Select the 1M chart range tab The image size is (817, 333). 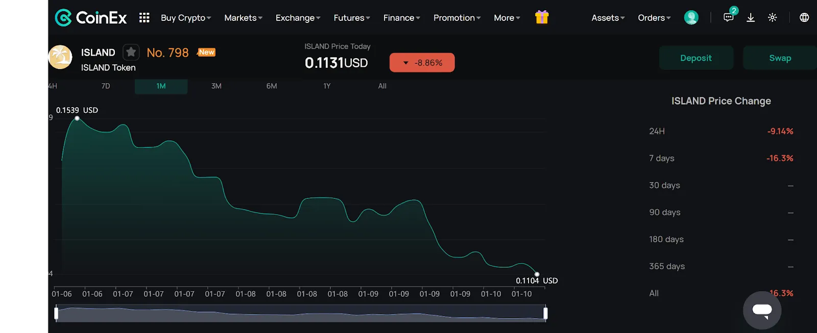point(161,86)
